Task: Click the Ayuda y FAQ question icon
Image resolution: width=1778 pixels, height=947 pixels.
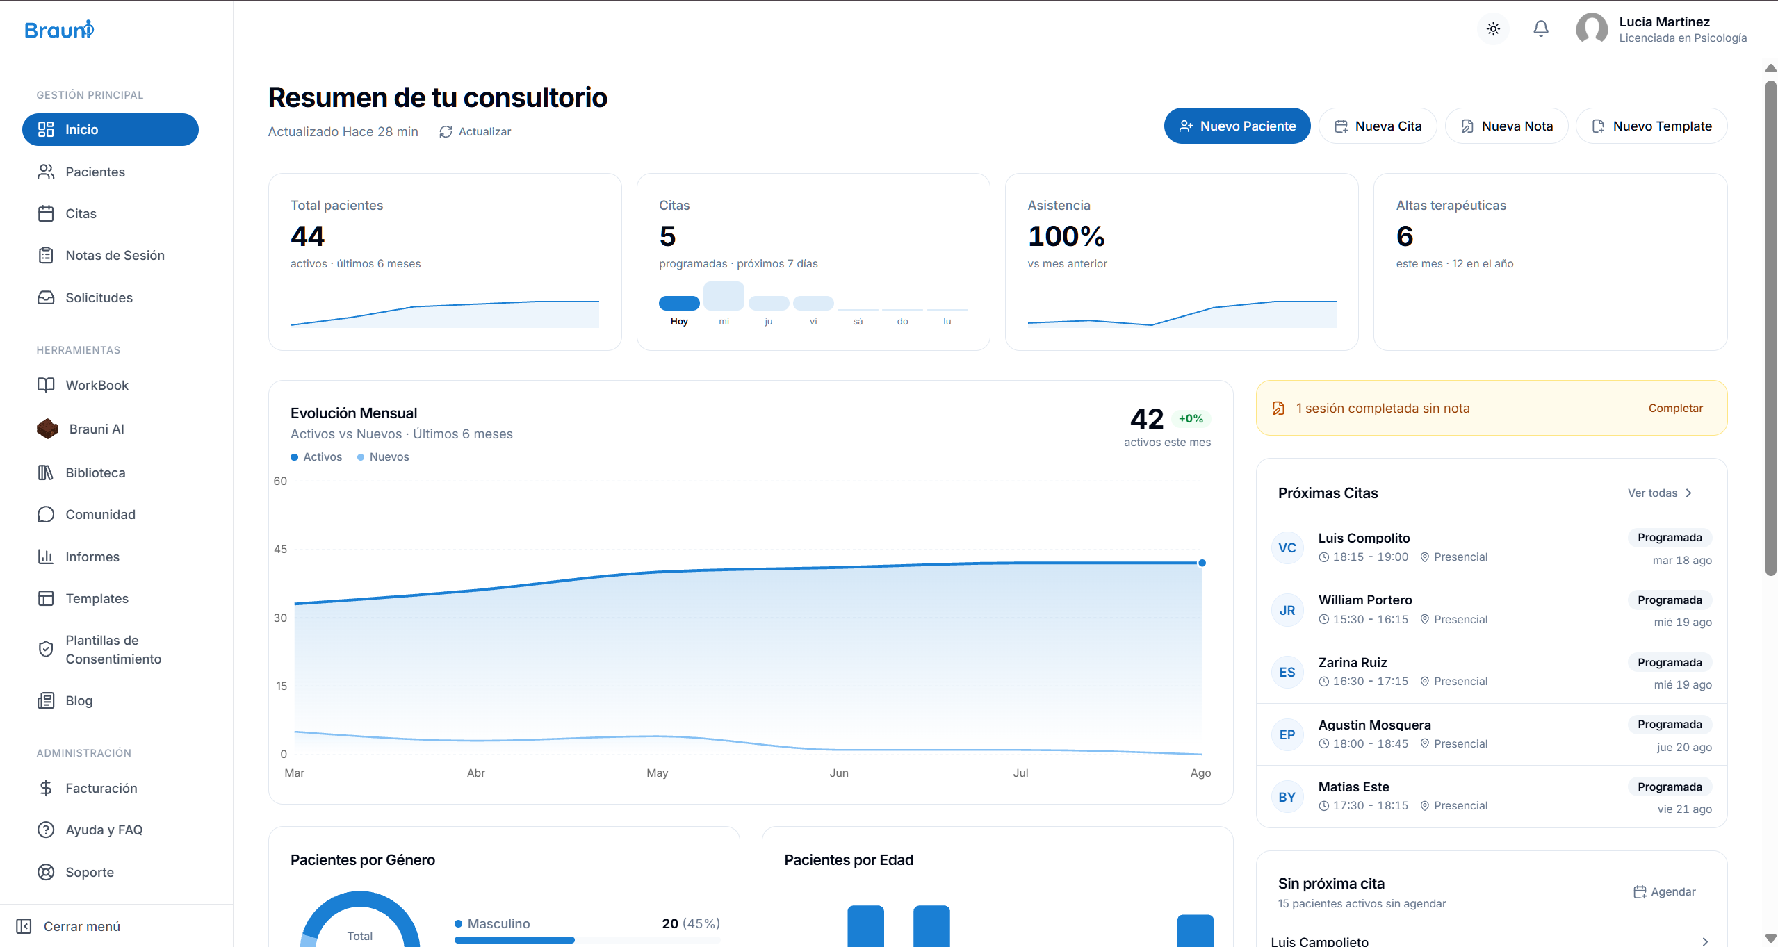Action: [x=46, y=830]
